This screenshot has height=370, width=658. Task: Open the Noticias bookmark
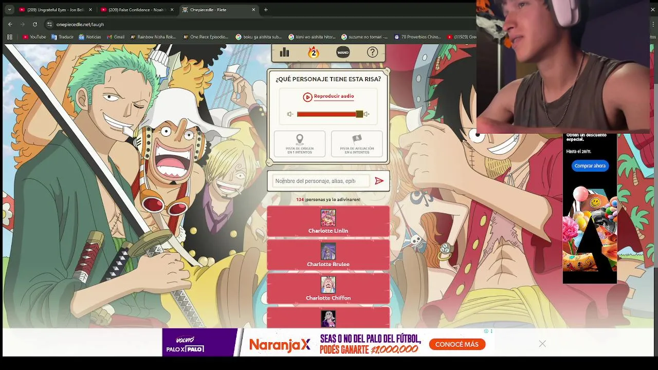[90, 37]
